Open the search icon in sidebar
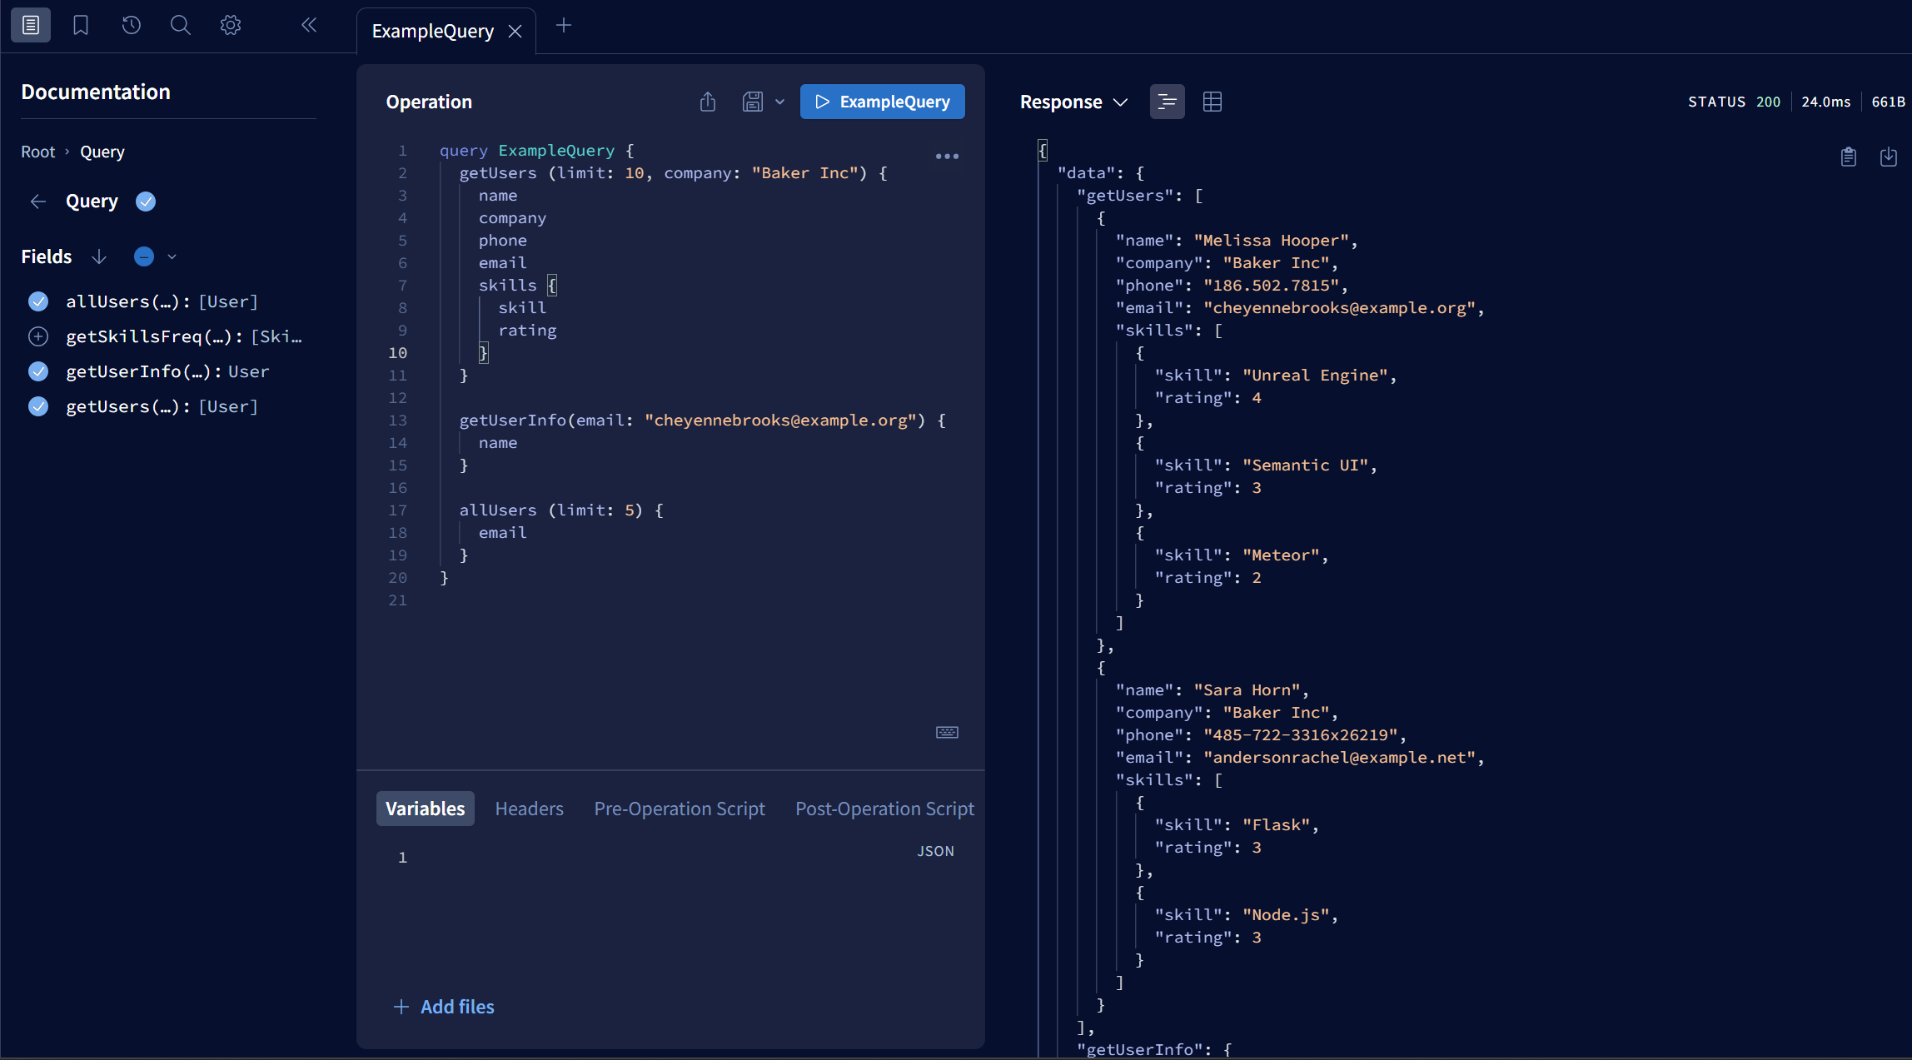The image size is (1912, 1060). pos(181,25)
